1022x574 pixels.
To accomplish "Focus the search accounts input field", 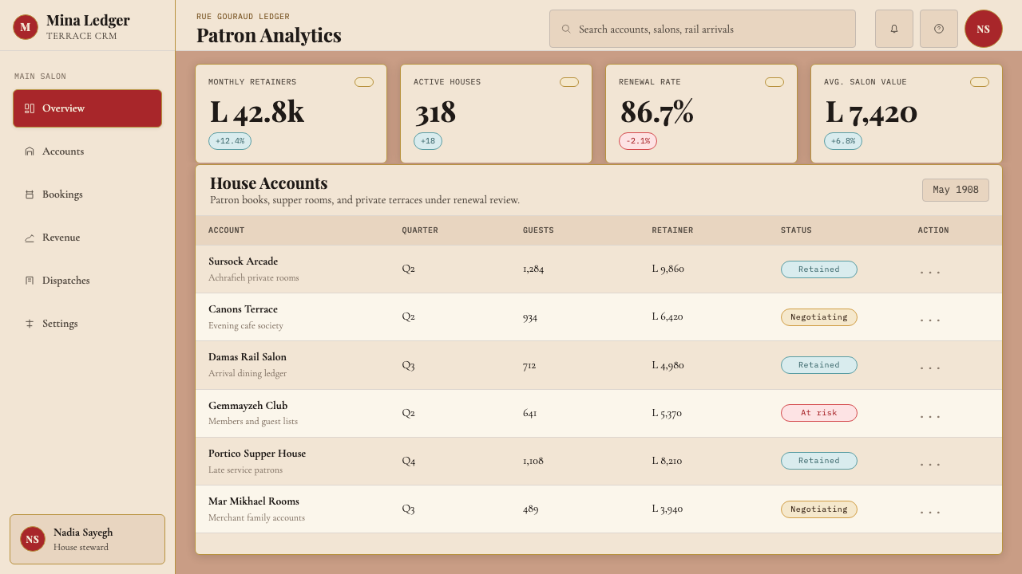I will [703, 29].
